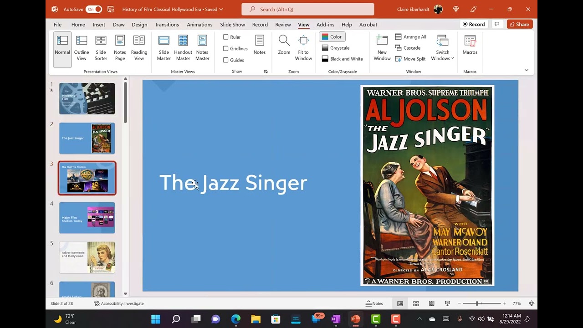
Task: Click Reading View icon in status bar
Action: click(x=432, y=303)
